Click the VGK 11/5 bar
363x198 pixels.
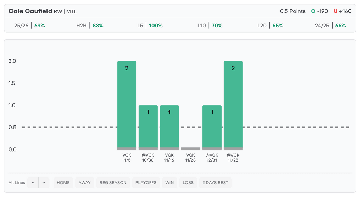127,105
